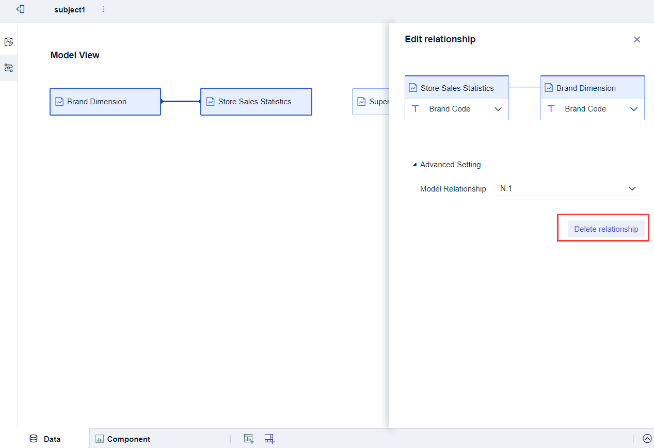
Task: Expand bottom panel with the chevron icon
Action: (x=647, y=438)
